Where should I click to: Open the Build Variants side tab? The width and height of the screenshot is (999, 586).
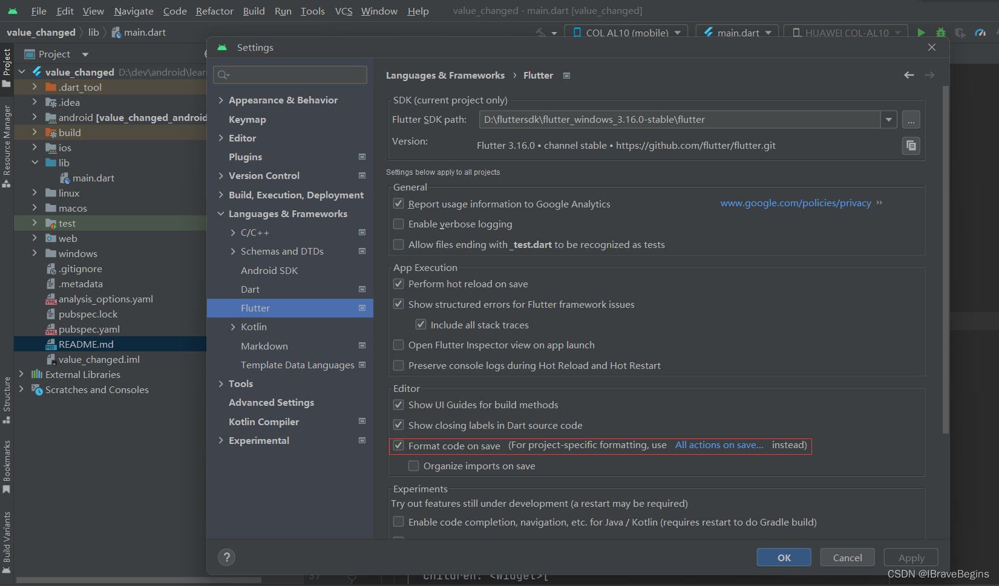[7, 542]
